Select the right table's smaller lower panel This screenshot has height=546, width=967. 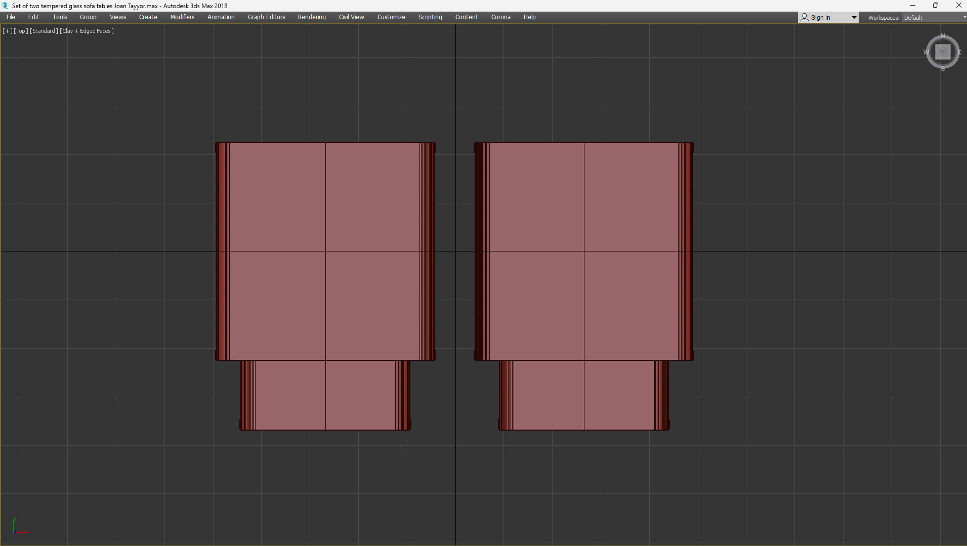[x=584, y=395]
